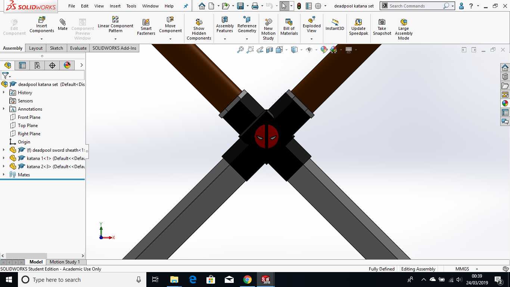The width and height of the screenshot is (510, 287).
Task: Switch to the Sketch tab
Action: click(x=56, y=48)
